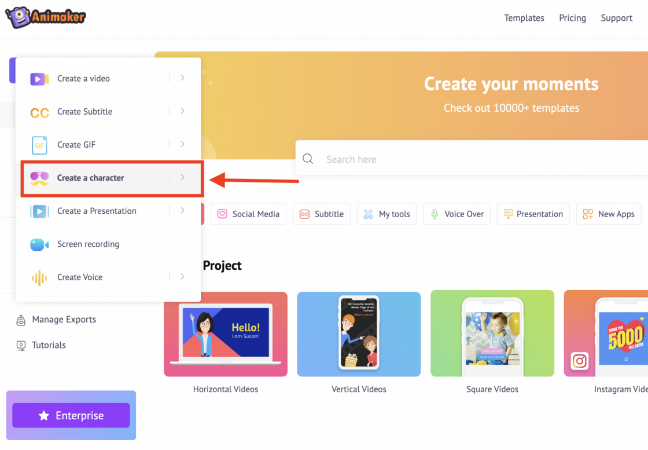
Task: Click the Social Media heart icon
Action: tap(222, 214)
